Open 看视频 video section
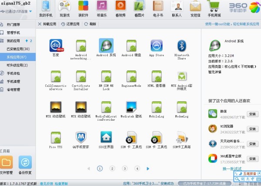 [120, 9]
